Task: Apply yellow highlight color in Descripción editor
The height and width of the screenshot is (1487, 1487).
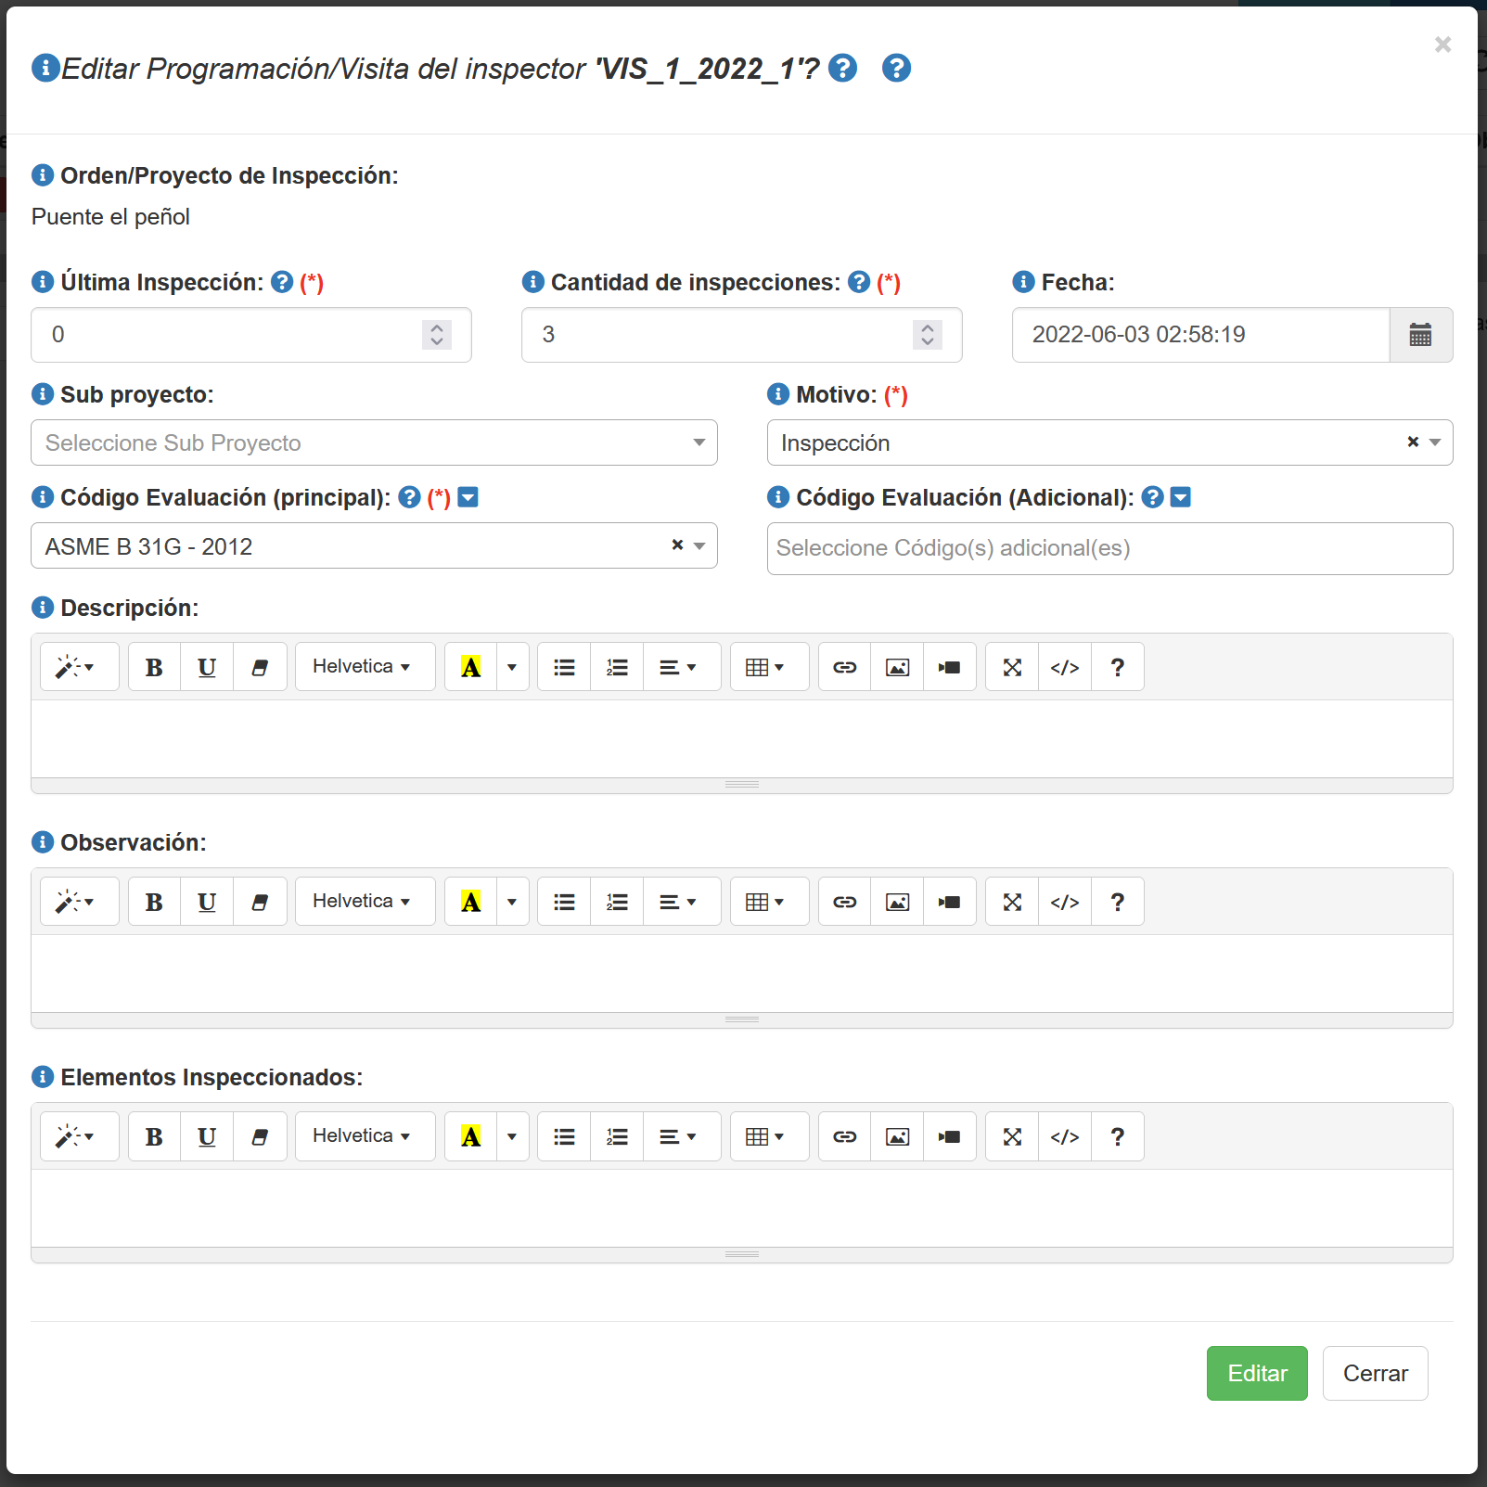Action: point(471,667)
